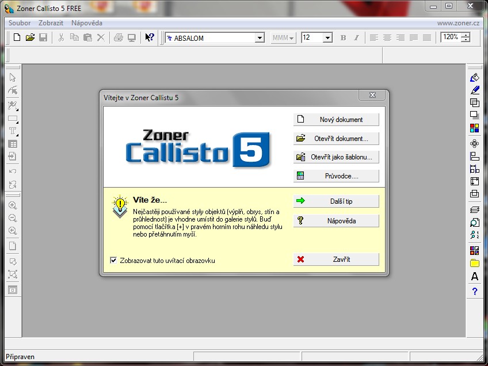Screen dimensions: 488x366
Task: Click the zoom in magnifier tool
Action: [x=13, y=205]
